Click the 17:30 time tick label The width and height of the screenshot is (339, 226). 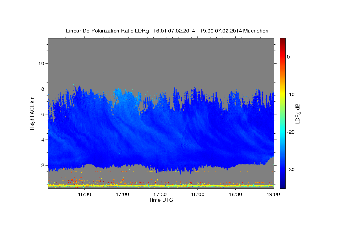click(x=160, y=195)
